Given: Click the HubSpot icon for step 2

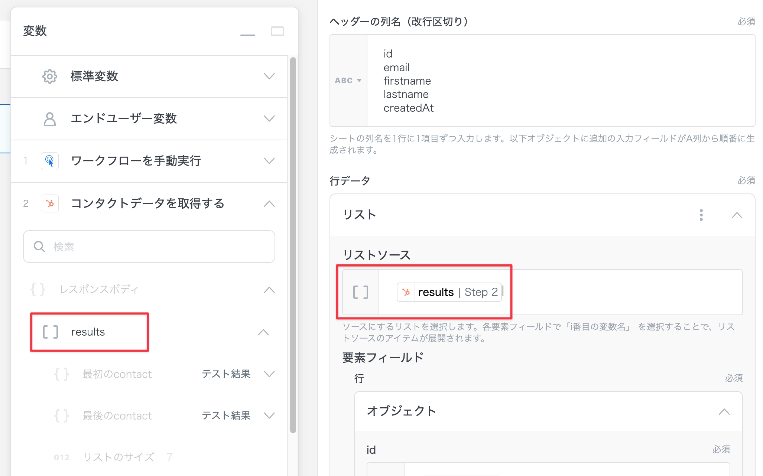Looking at the screenshot, I should (49, 203).
